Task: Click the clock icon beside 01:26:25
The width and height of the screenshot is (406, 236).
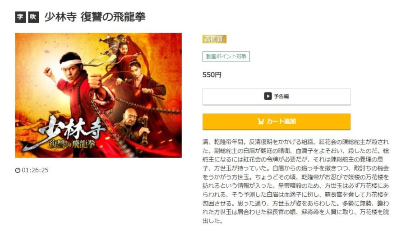Action: click(18, 170)
